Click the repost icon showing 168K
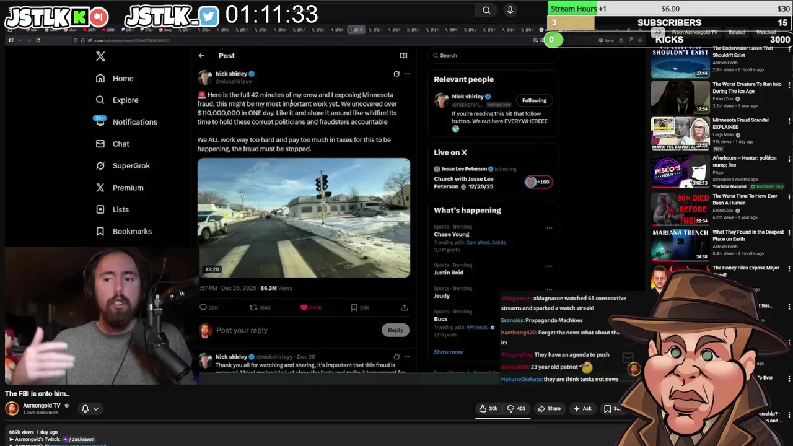Image resolution: width=793 pixels, height=446 pixels. [x=253, y=307]
